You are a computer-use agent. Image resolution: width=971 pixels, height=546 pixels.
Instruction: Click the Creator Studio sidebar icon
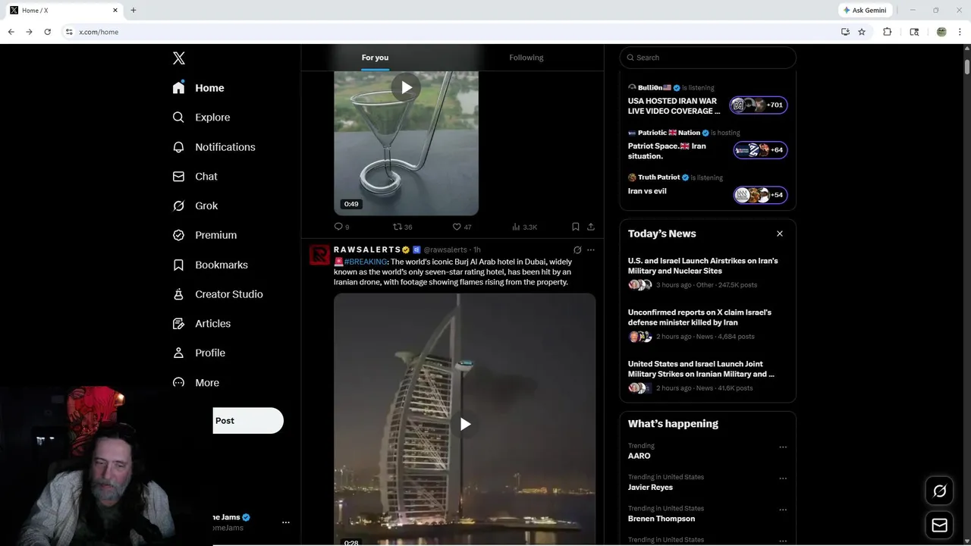click(179, 294)
